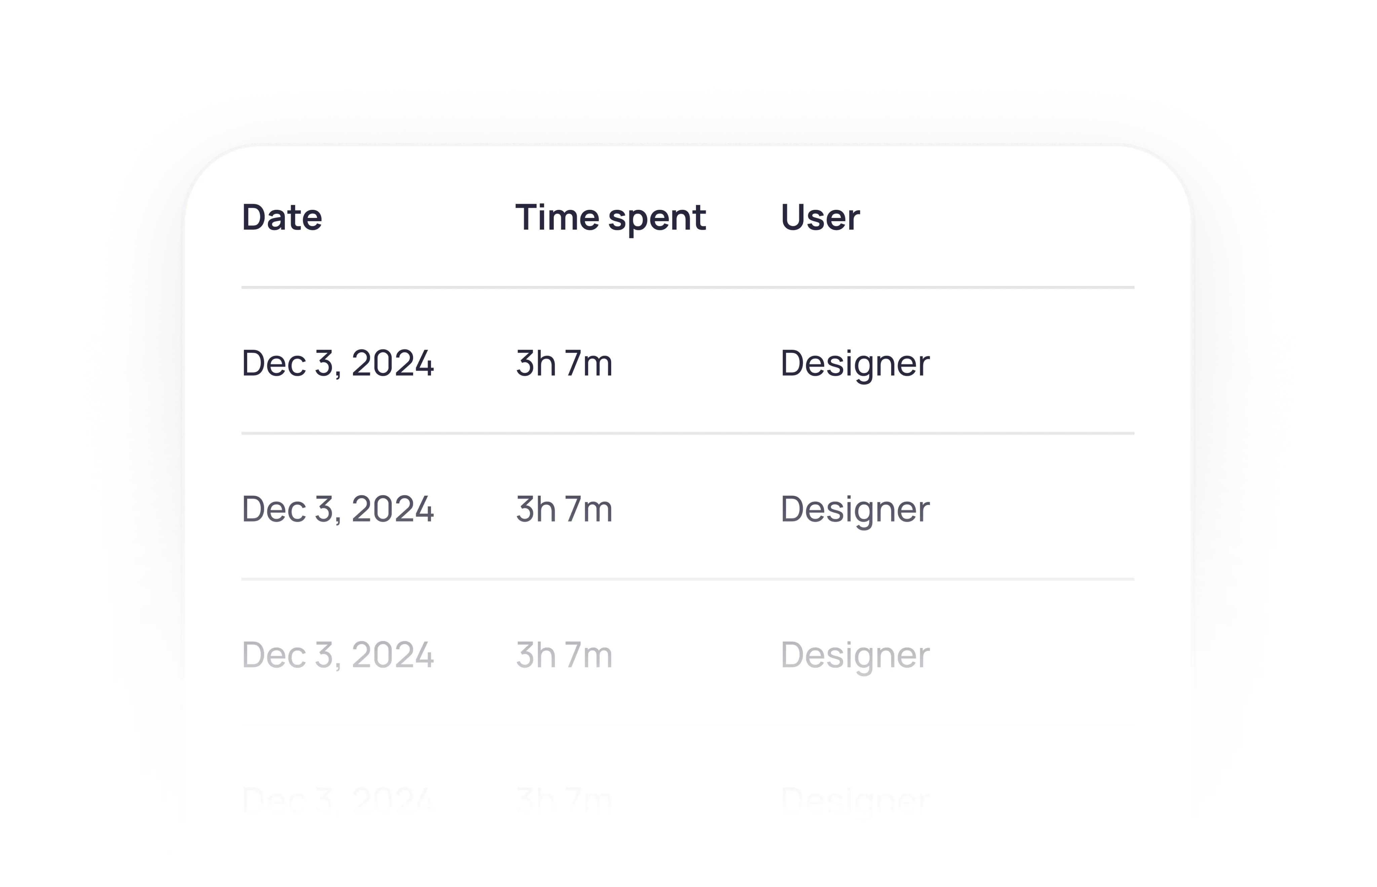Screen dimensions: 1377x887
Task: Sort by the Time spent header
Action: click(x=610, y=217)
